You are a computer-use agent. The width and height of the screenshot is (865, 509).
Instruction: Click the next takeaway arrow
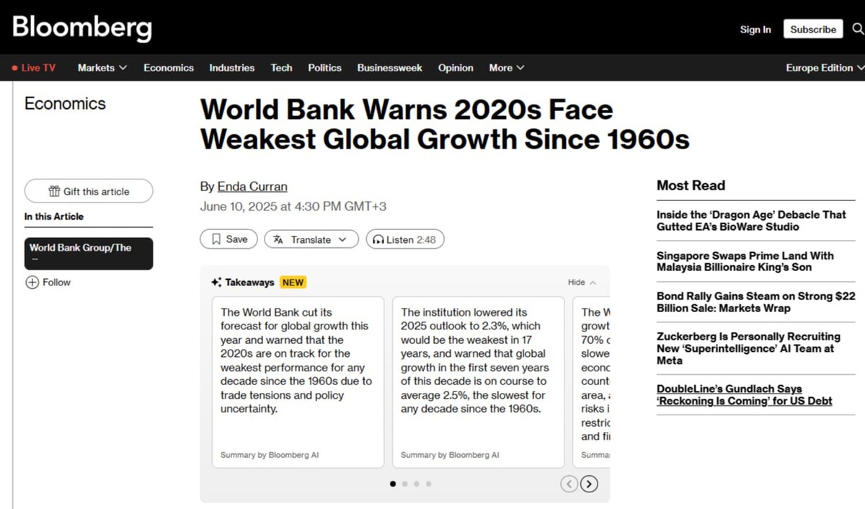click(x=589, y=484)
